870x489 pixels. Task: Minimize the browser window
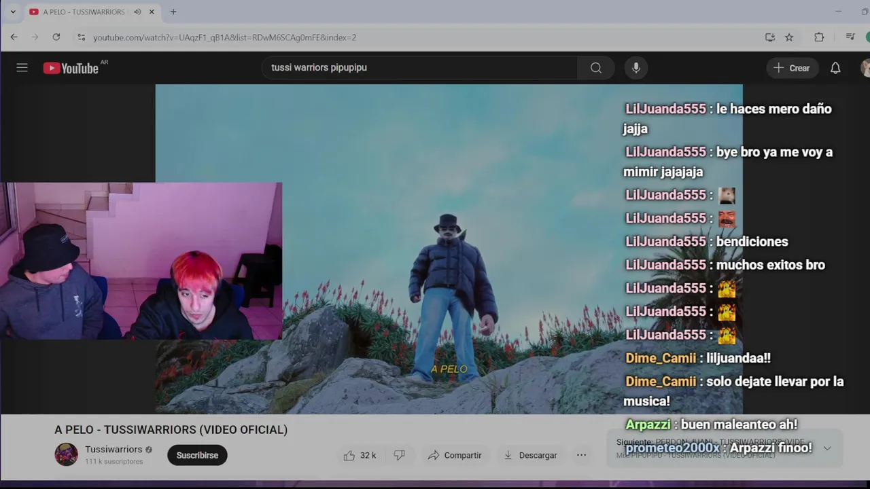838,12
